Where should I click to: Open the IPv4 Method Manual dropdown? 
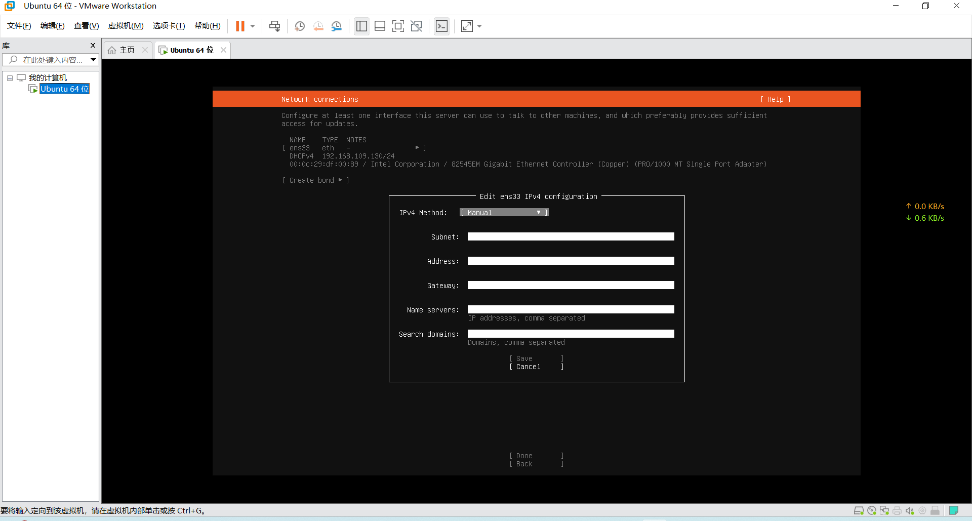[504, 213]
